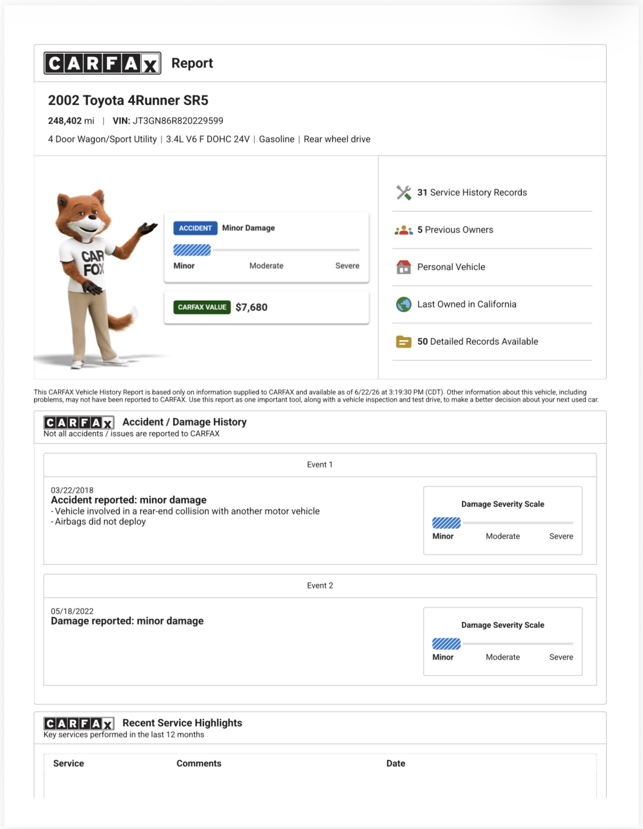Click the CARFAX logo beside Recent Service Highlights
This screenshot has width=643, height=829.
tap(79, 723)
